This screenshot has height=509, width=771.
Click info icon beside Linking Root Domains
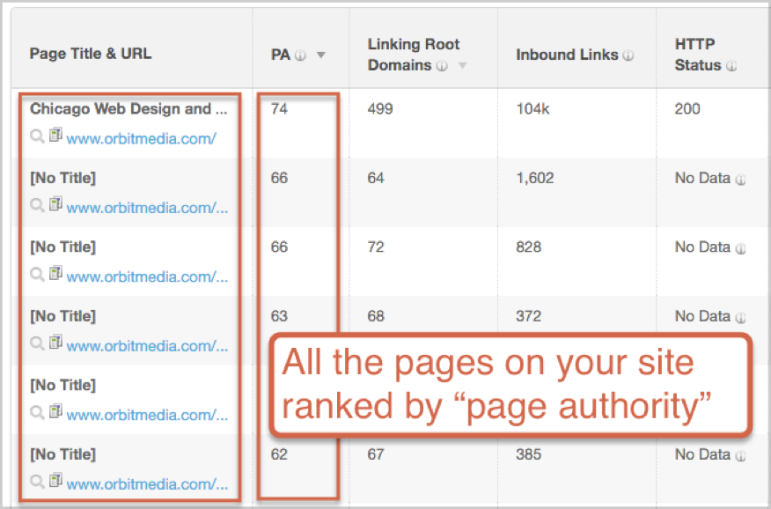pos(442,66)
